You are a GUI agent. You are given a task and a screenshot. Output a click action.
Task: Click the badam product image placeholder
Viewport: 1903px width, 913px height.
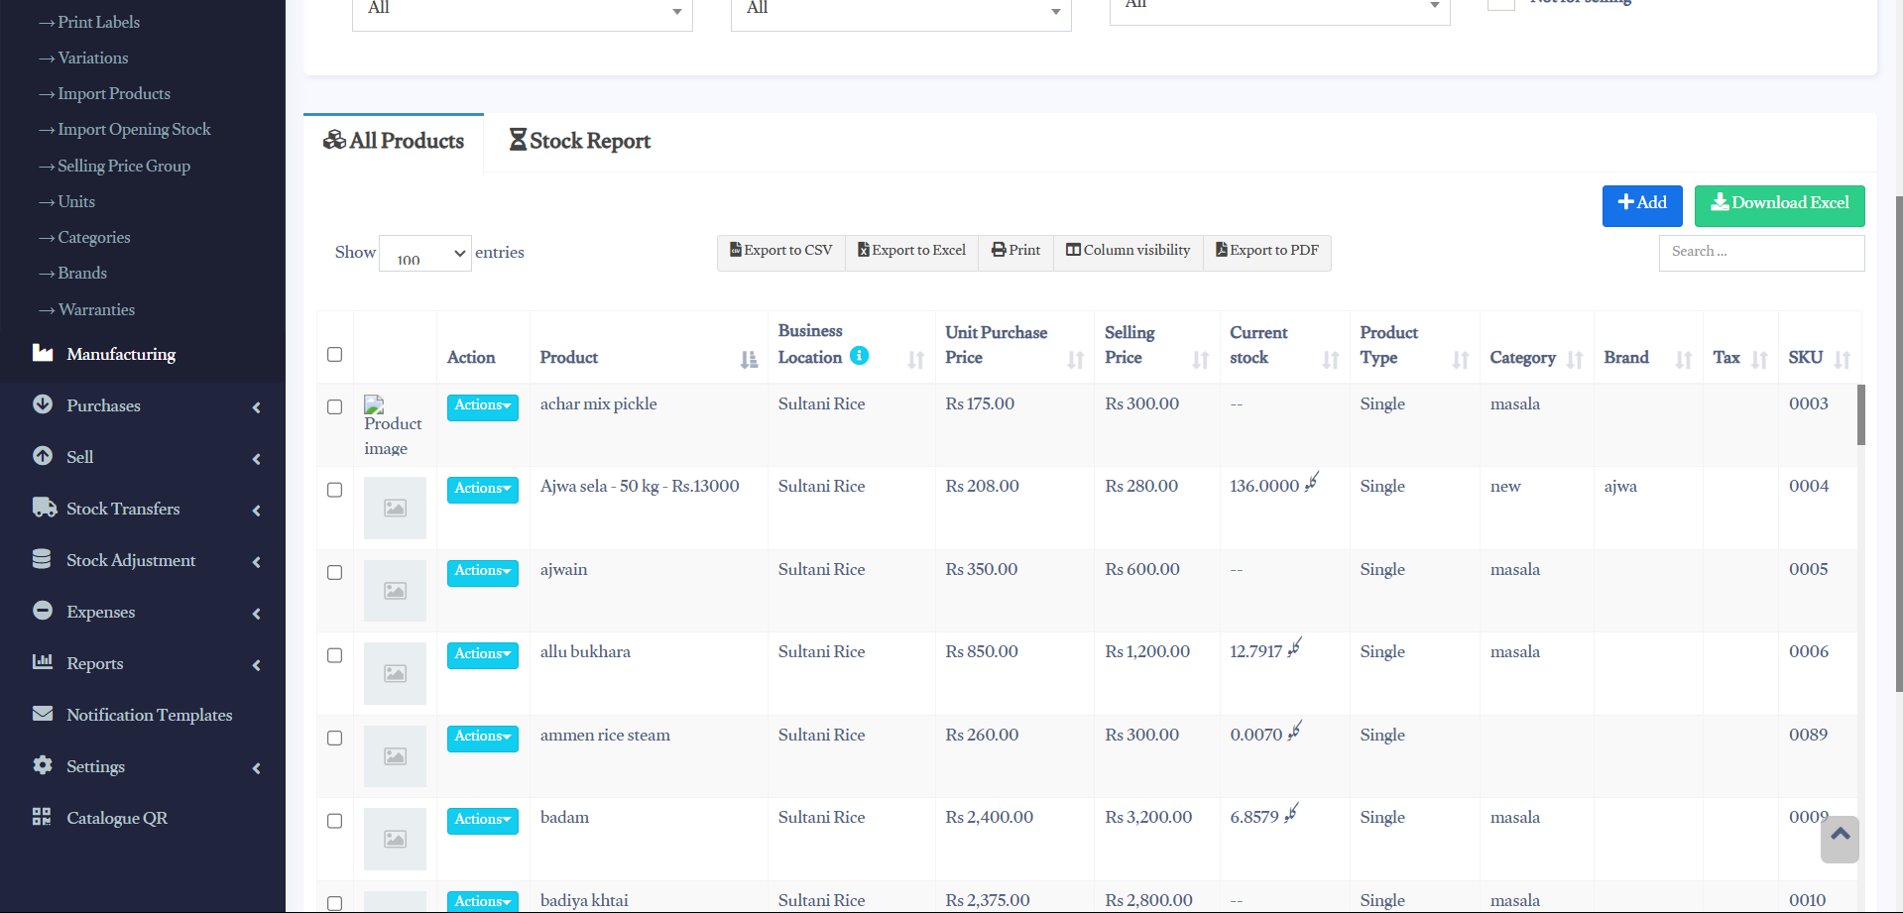click(x=395, y=839)
